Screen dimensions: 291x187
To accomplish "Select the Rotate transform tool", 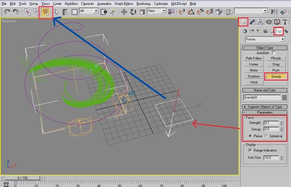I will [x=133, y=12].
